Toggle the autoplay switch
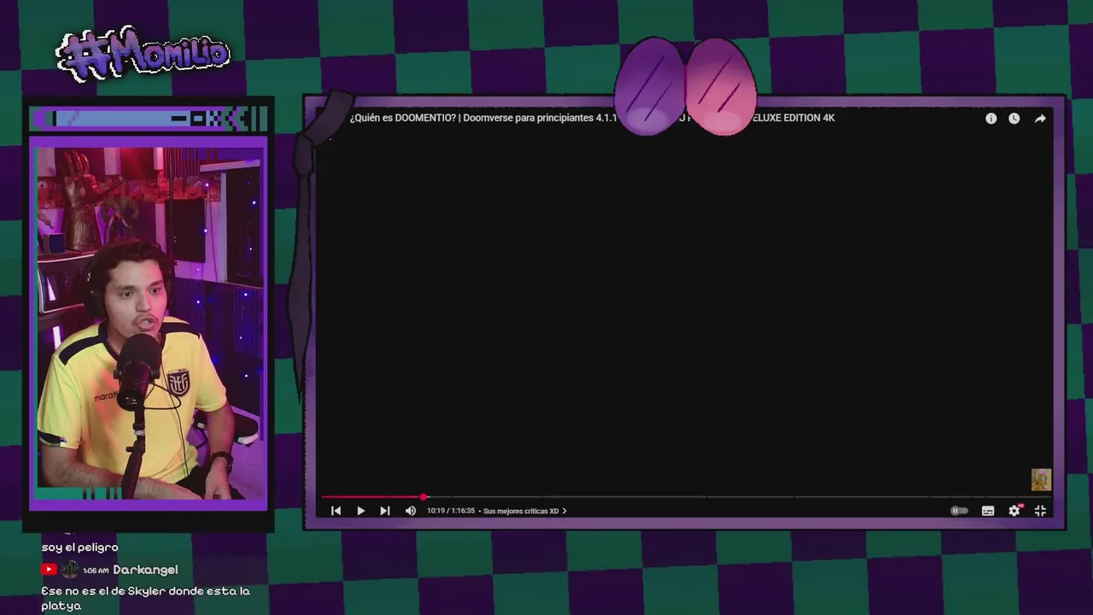Image resolution: width=1093 pixels, height=615 pixels. [x=960, y=511]
